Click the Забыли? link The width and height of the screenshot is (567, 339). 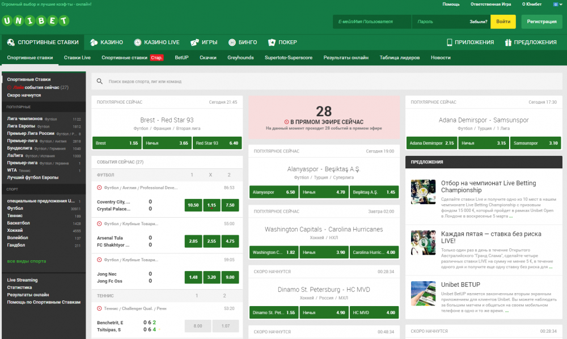pyautogui.click(x=479, y=22)
